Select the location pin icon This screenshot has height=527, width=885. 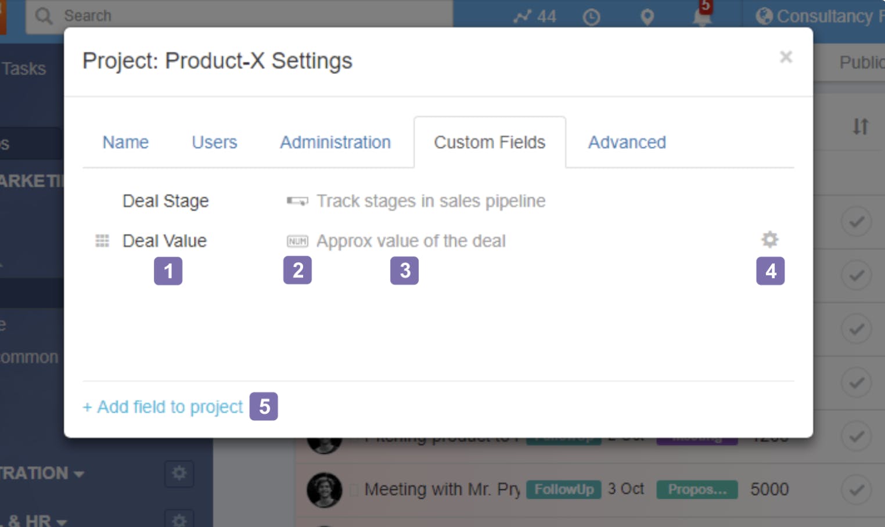coord(647,16)
